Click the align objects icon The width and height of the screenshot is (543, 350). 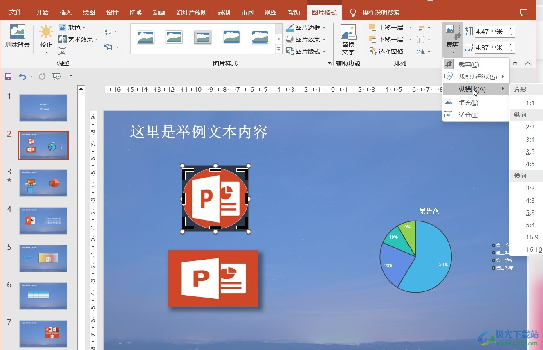[421, 27]
